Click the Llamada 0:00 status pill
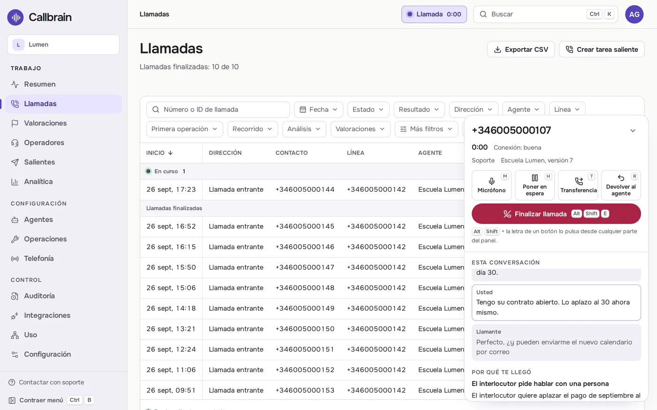Viewport: 657px width, 410px height. [x=434, y=15]
